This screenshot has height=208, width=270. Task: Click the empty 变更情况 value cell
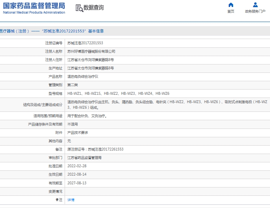(x=167, y=191)
